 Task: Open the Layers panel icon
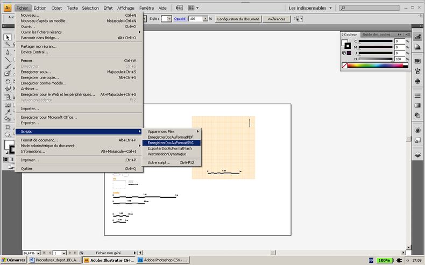(x=417, y=155)
